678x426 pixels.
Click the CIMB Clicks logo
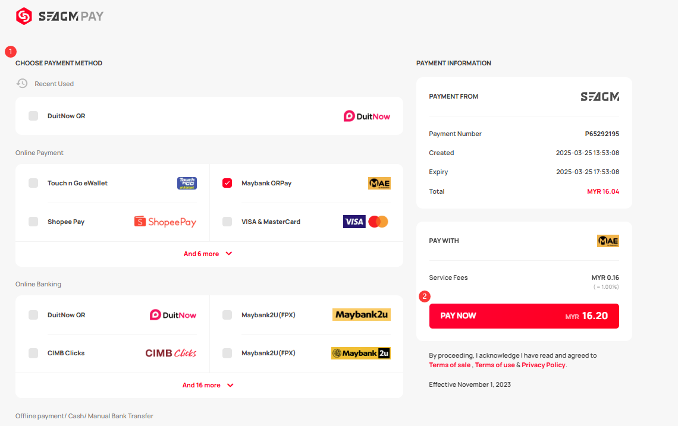click(171, 353)
